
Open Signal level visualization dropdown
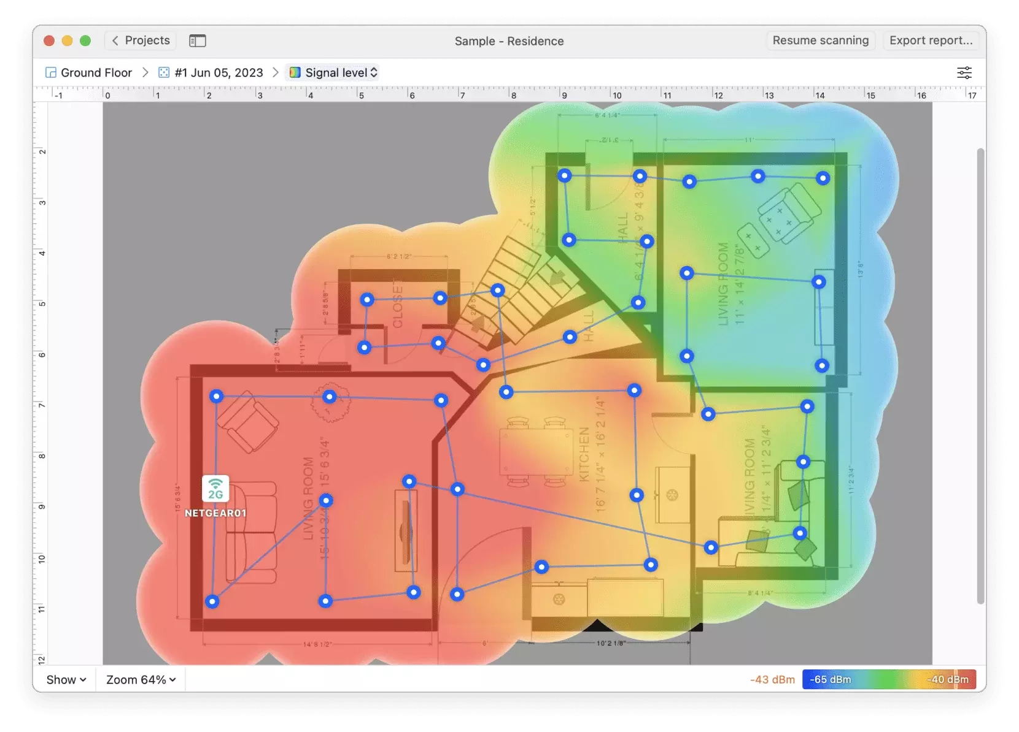click(x=333, y=73)
